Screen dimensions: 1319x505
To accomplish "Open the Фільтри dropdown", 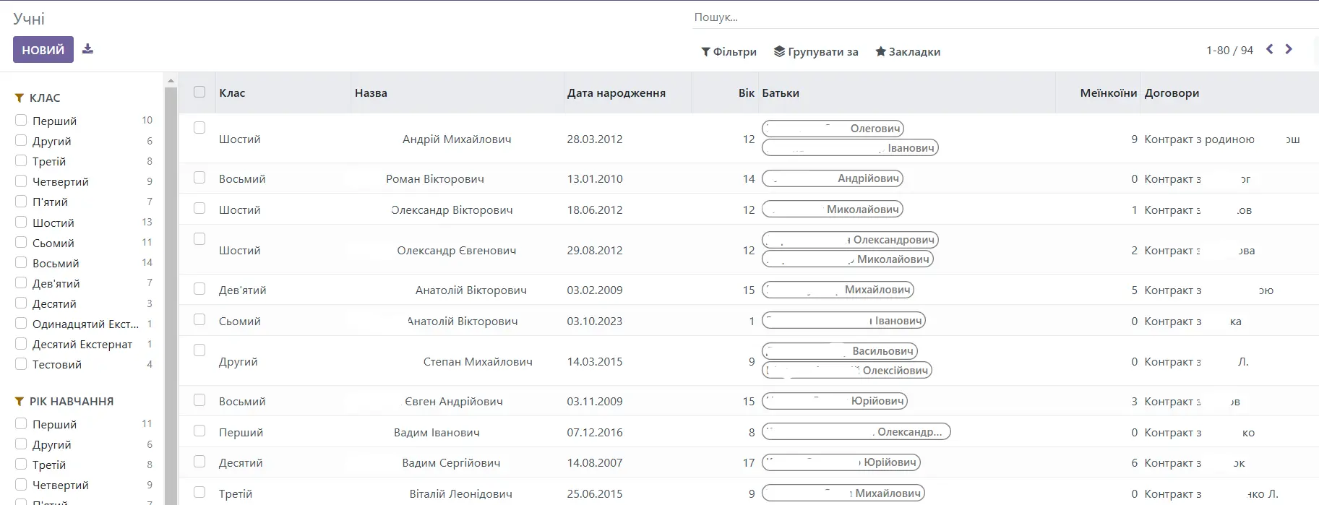I will pos(729,52).
